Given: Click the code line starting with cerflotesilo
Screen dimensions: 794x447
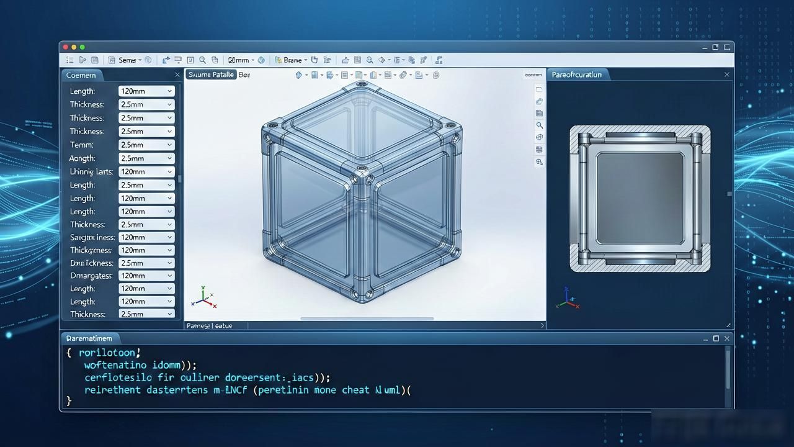Looking at the screenshot, I should (x=207, y=377).
